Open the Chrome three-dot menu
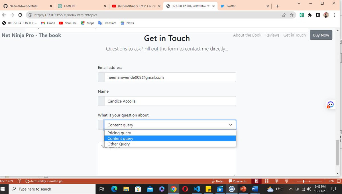Screen dimensions: 342x194 pyautogui.click(x=334, y=15)
